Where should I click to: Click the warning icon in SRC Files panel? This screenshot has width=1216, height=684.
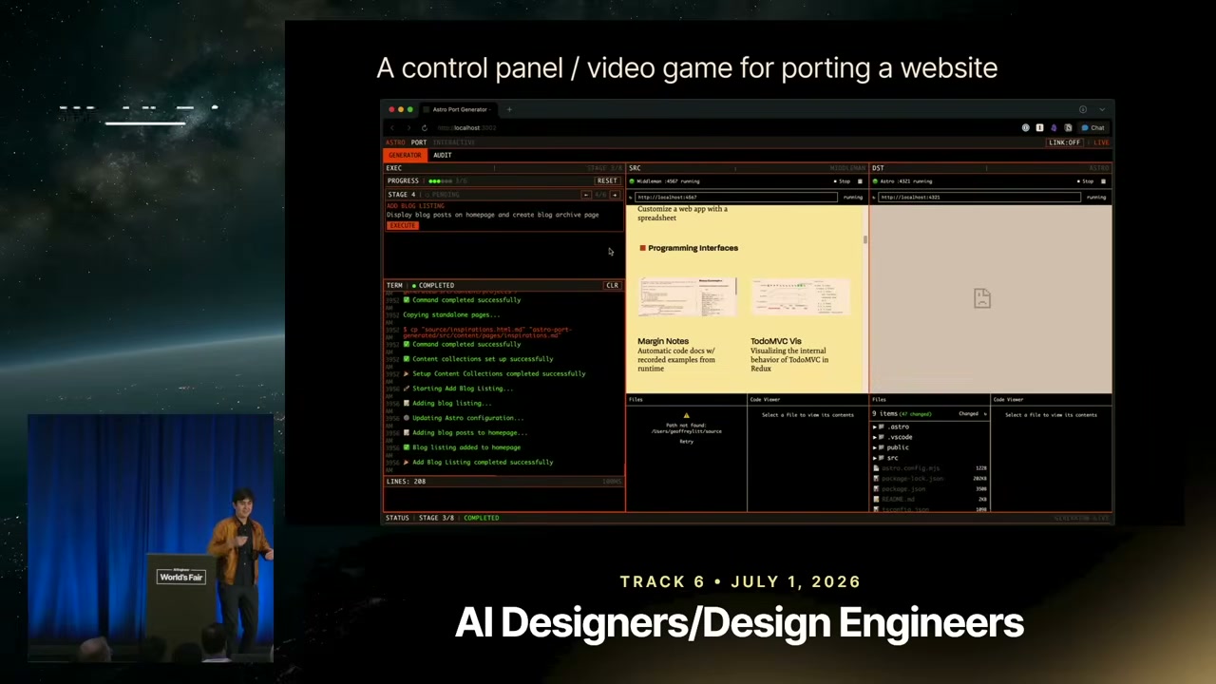[686, 415]
